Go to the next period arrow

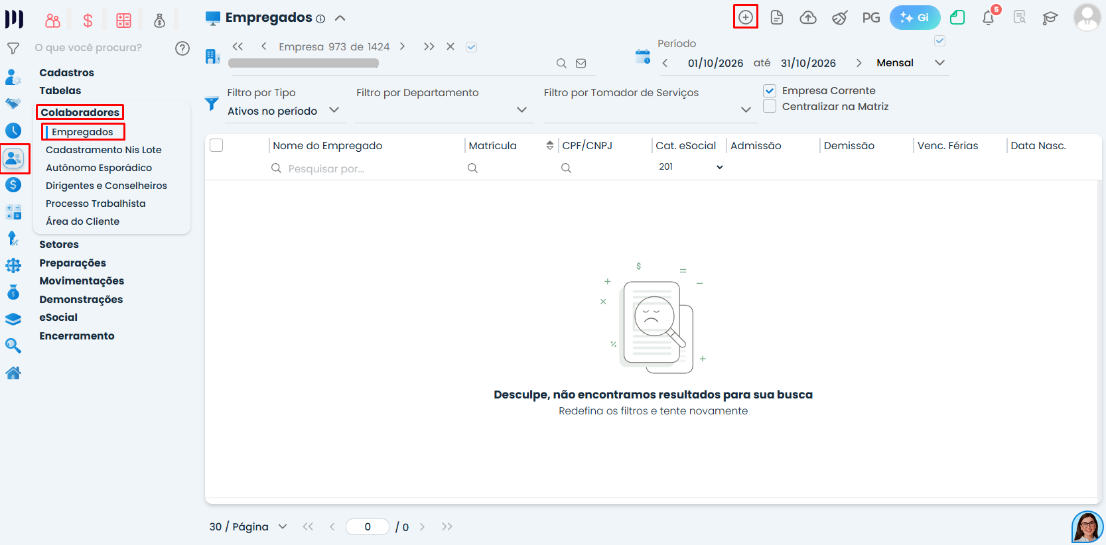pyautogui.click(x=859, y=63)
